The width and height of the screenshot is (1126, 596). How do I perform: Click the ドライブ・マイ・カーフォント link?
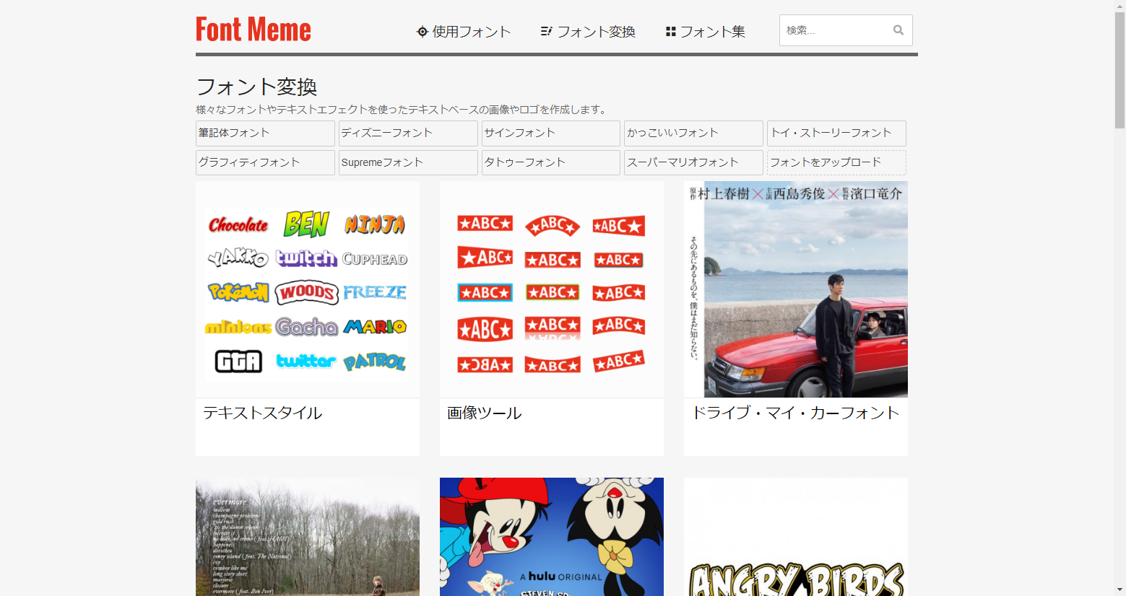(x=795, y=413)
